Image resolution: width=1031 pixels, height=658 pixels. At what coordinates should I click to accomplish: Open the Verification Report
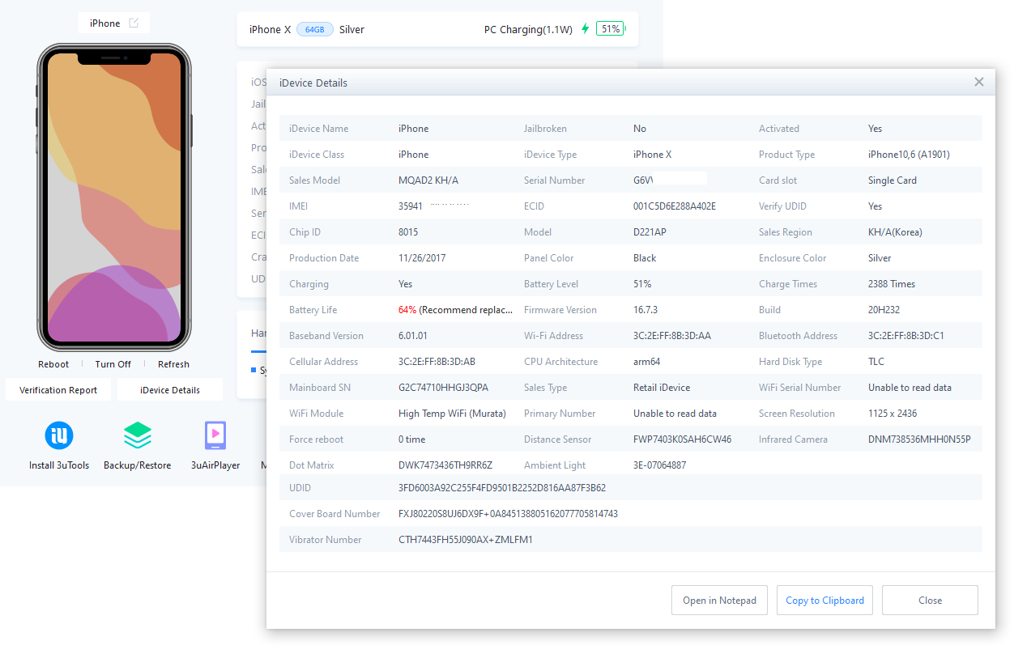(58, 390)
